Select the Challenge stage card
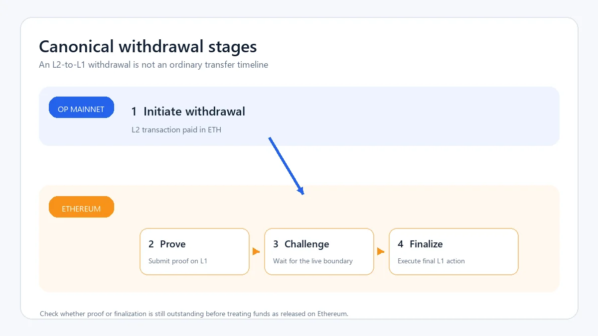598x336 pixels. pos(319,252)
